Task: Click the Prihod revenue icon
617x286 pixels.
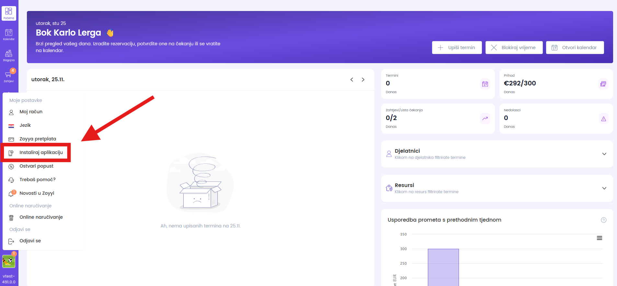Action: [603, 84]
